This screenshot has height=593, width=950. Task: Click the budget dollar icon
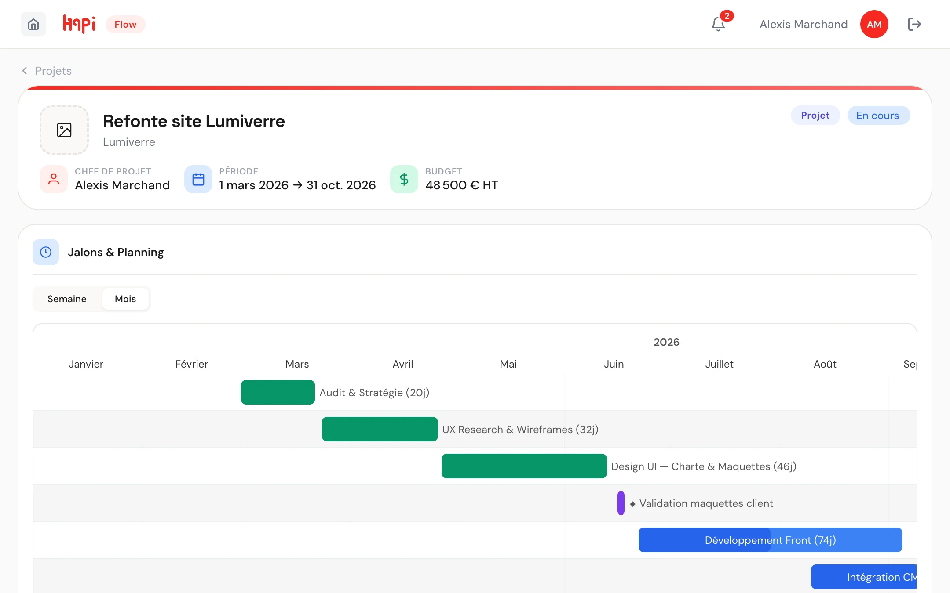[404, 179]
